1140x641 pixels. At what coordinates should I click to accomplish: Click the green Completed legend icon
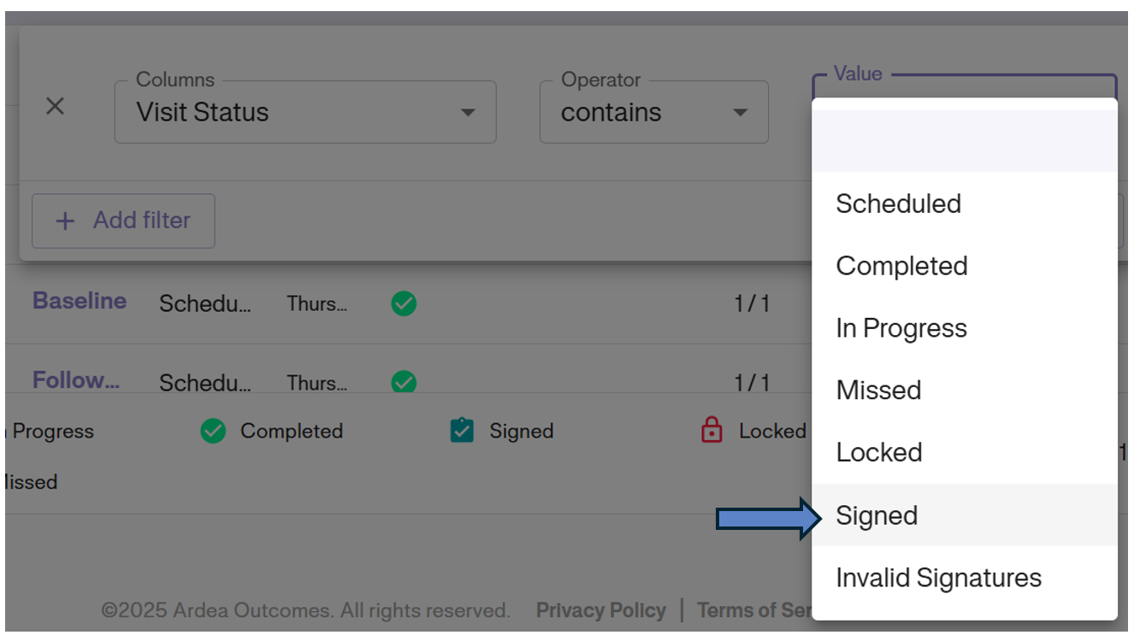(214, 431)
